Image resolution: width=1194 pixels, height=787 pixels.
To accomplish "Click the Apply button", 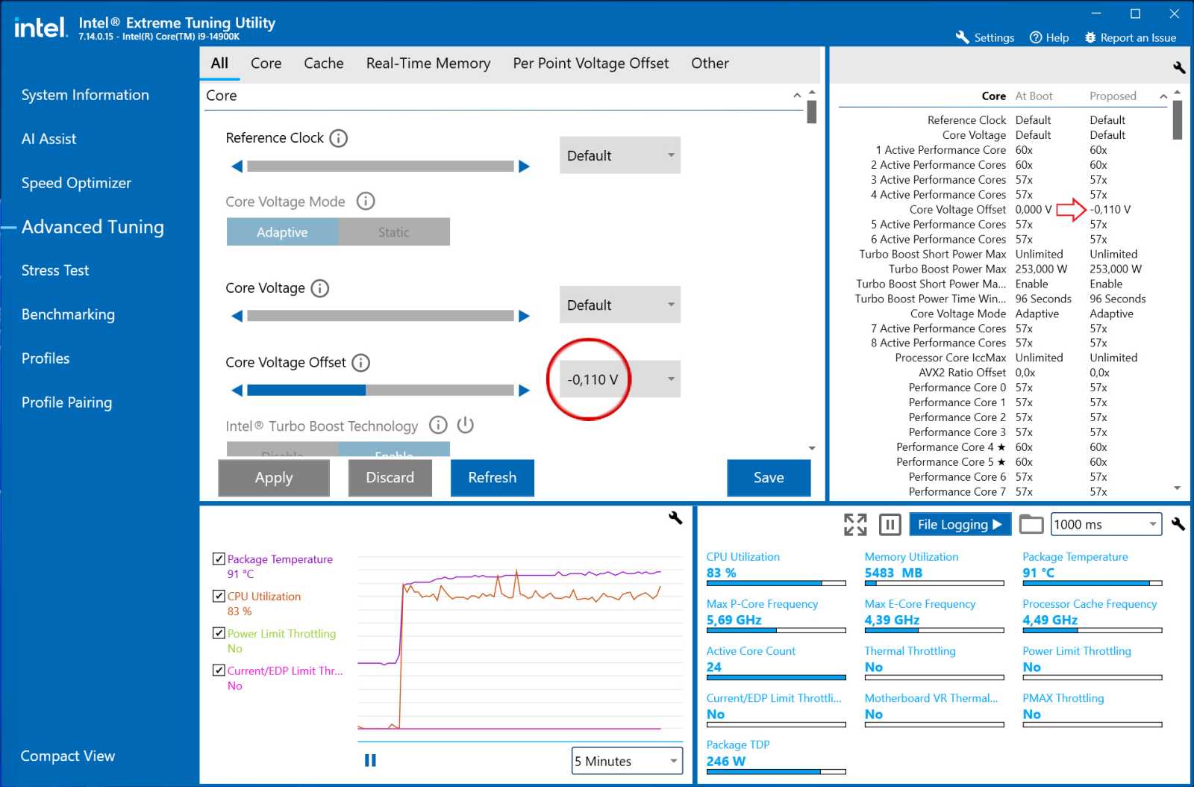I will (x=274, y=478).
